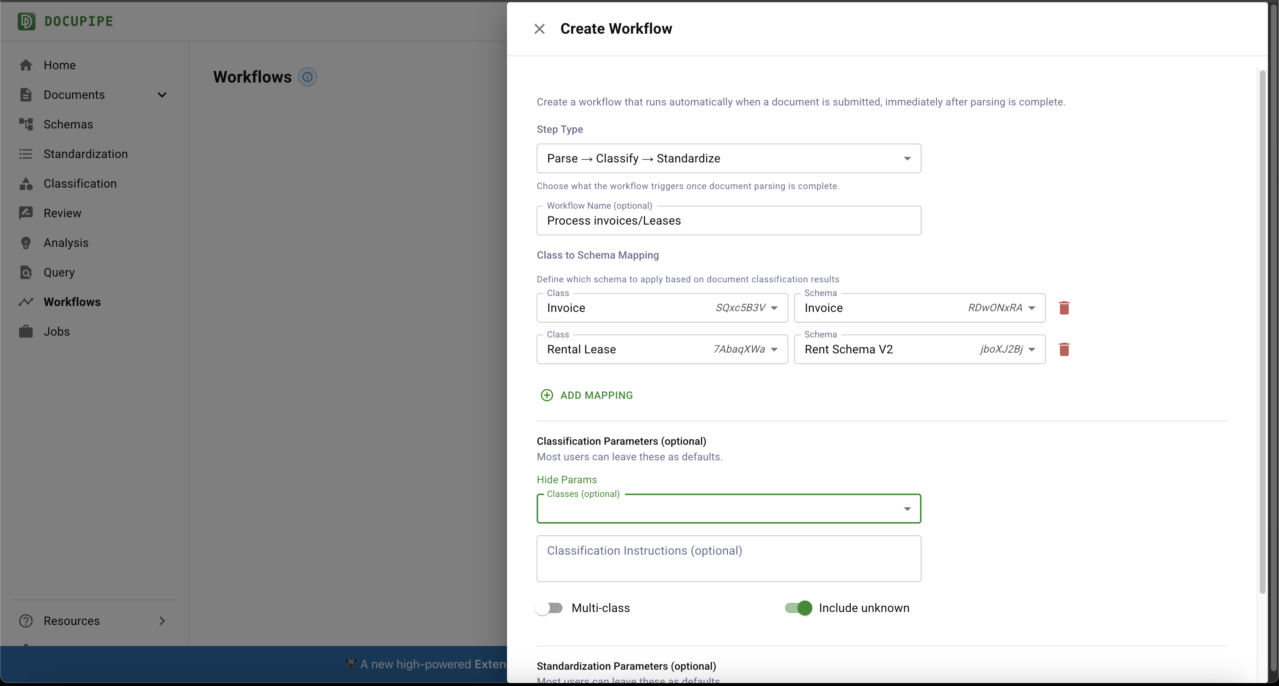The image size is (1279, 686).
Task: Open Schemas from sidebar icon
Action: [26, 124]
